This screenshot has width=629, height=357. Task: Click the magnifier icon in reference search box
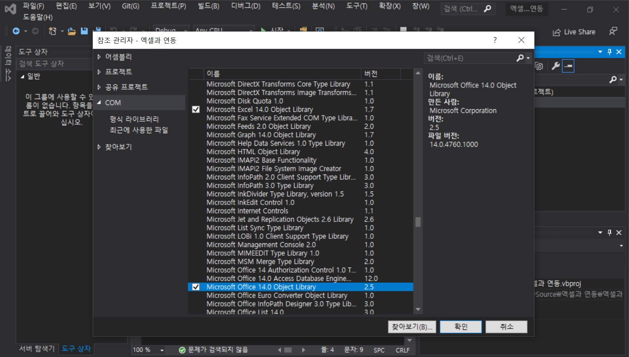520,58
